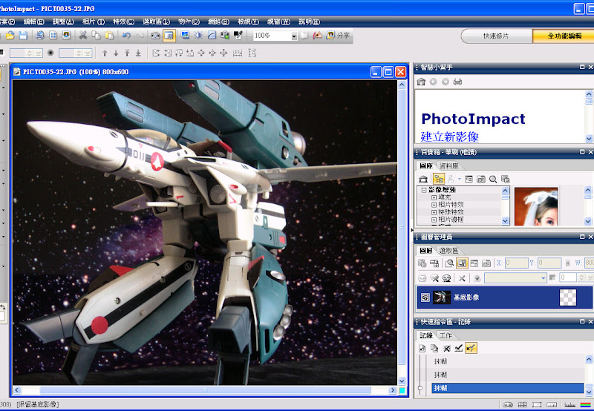Click the print icon in 智慧小幫手 panel
Screen dimensions: 594x411
pyautogui.click(x=457, y=82)
